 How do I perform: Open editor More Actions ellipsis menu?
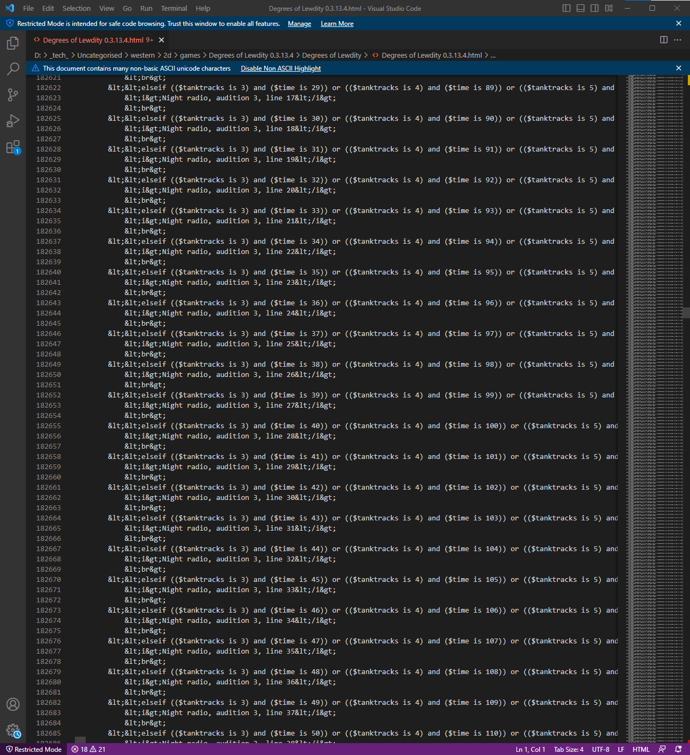tap(678, 40)
